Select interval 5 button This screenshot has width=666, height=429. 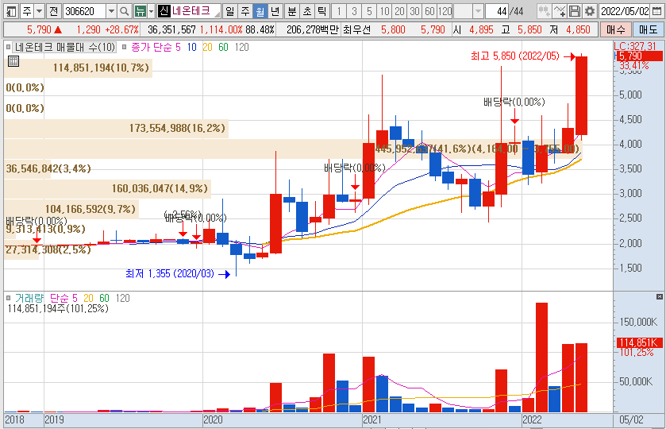click(x=369, y=11)
